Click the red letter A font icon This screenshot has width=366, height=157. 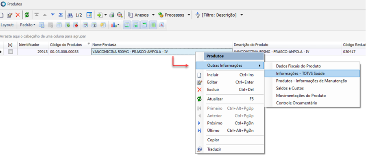pyautogui.click(x=162, y=25)
